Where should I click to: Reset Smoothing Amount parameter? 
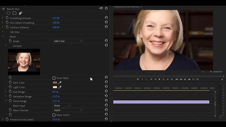106,18
